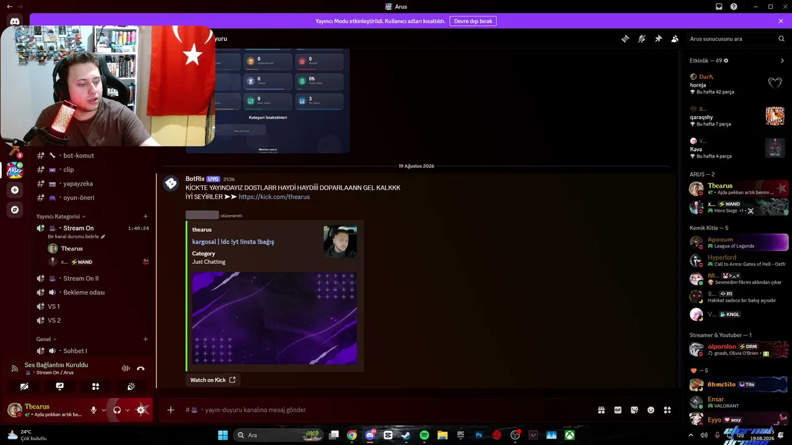Turn on the camera
This screenshot has width=792, height=445.
pos(24,386)
